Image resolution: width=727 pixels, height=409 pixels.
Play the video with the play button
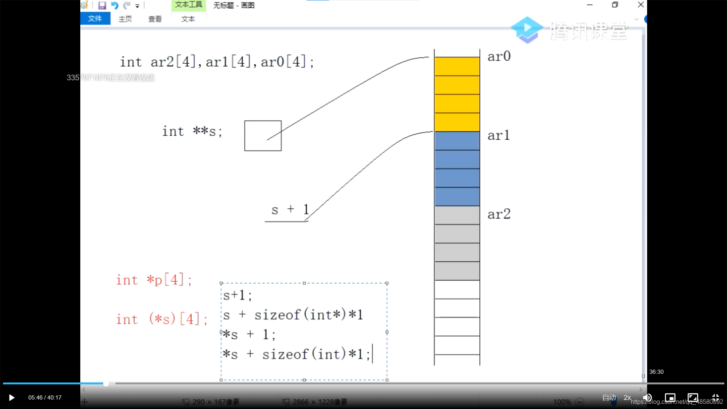click(11, 398)
